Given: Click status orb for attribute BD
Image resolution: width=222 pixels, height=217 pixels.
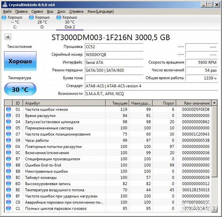Looking at the screenshot, I should click(8, 184).
